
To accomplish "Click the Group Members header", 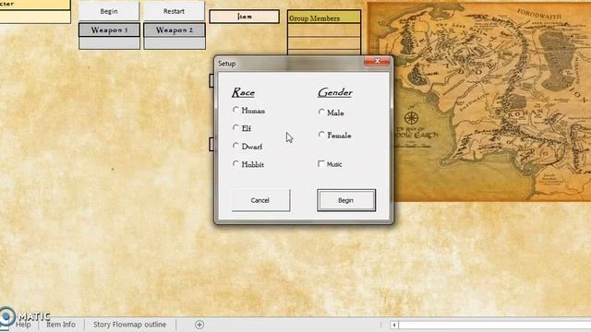I will point(324,18).
